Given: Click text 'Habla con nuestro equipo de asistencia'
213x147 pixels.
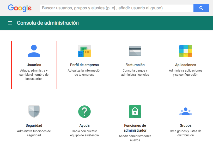Looking at the screenshot, I should [84, 133].
